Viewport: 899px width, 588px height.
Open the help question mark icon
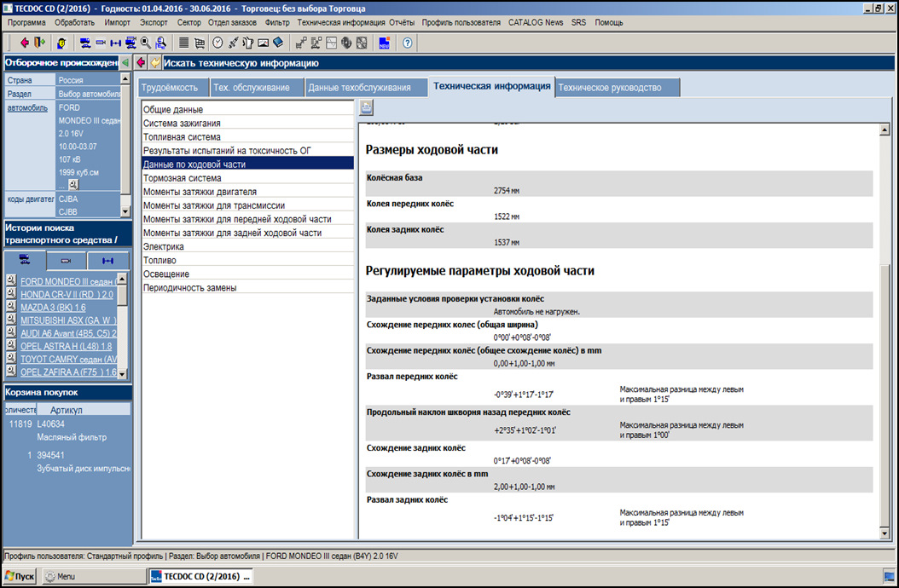(x=407, y=43)
